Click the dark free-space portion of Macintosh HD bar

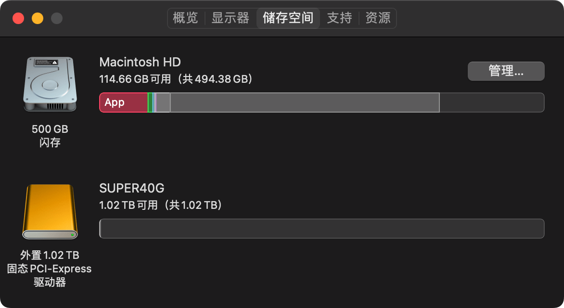point(492,103)
